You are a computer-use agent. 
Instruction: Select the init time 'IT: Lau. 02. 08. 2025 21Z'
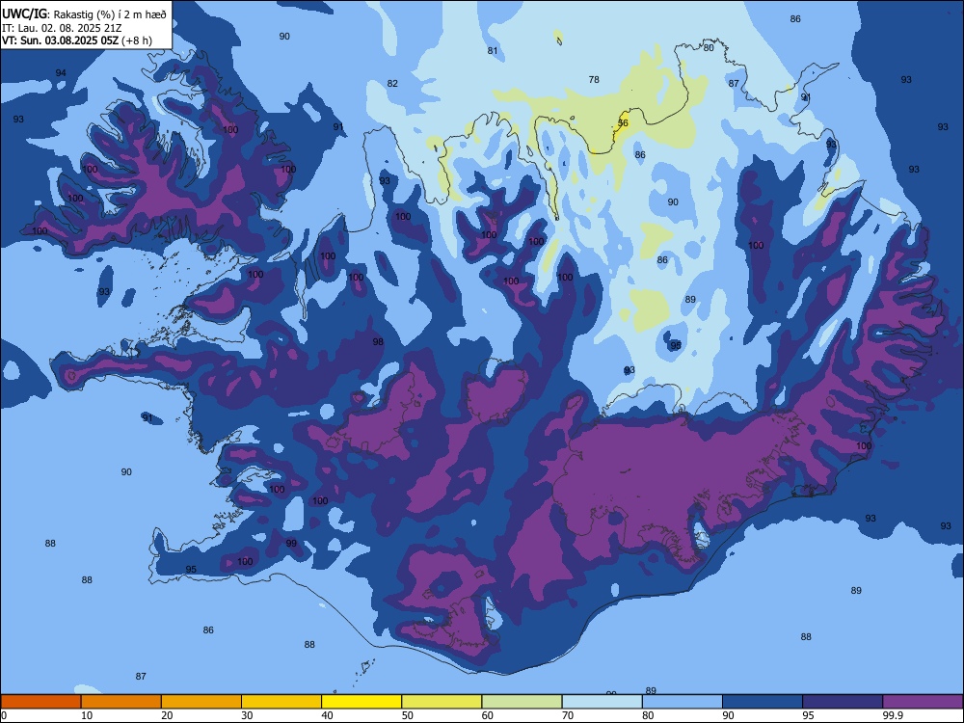[x=61, y=28]
